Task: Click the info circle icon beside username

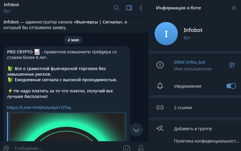Action: [x=160, y=65]
